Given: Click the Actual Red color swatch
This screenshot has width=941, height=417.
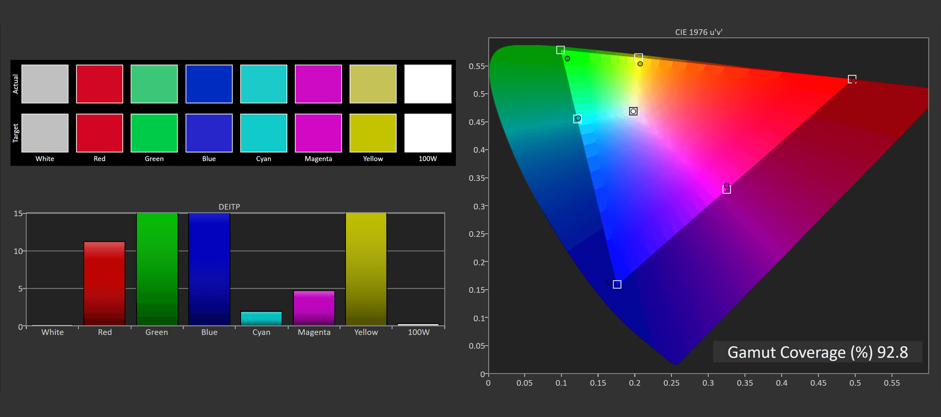Looking at the screenshot, I should (99, 84).
